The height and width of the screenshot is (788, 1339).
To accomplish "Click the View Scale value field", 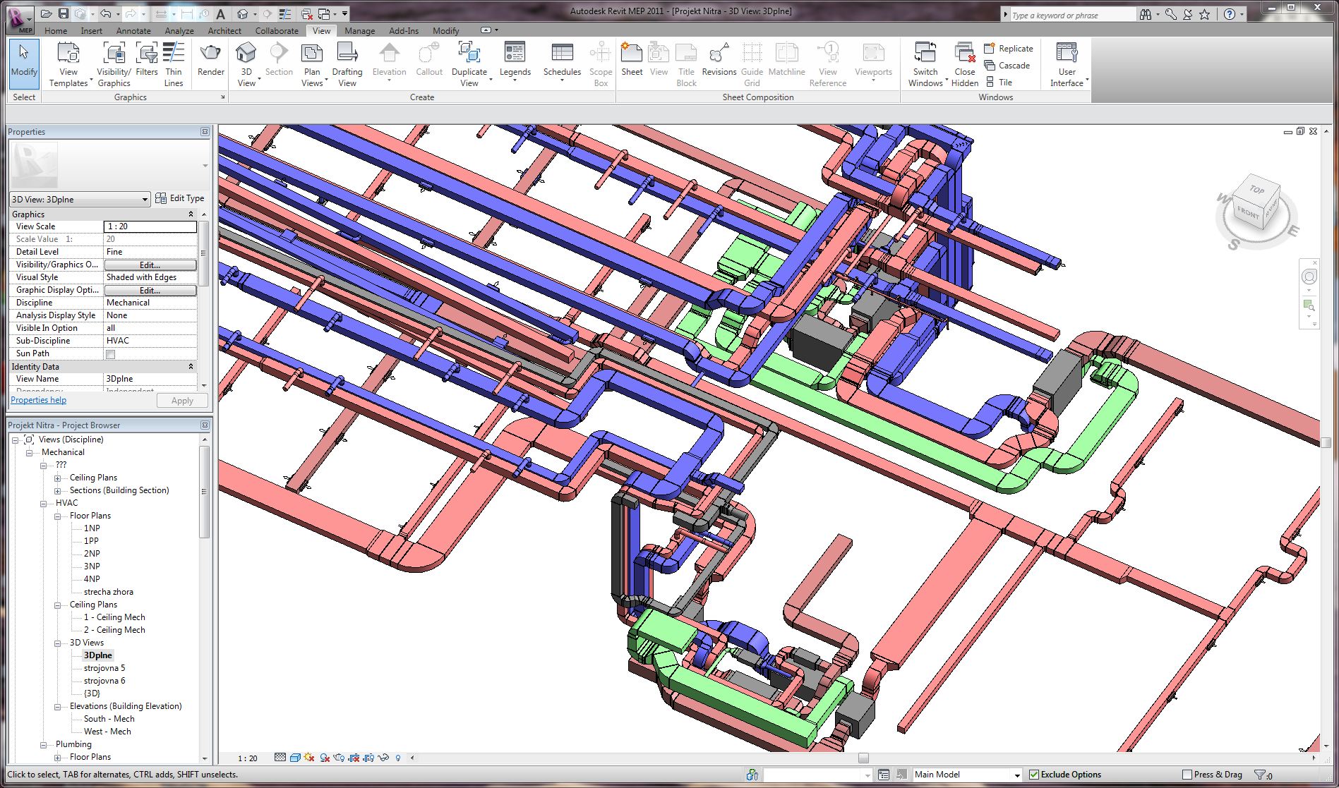I will click(150, 226).
